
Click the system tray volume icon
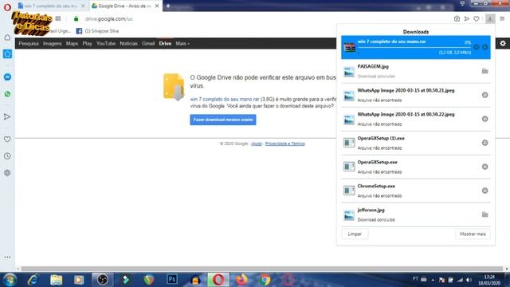coord(469,280)
